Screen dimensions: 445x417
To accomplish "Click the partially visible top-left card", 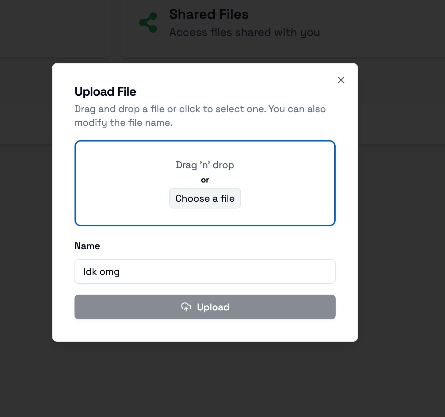I will 55,27.
